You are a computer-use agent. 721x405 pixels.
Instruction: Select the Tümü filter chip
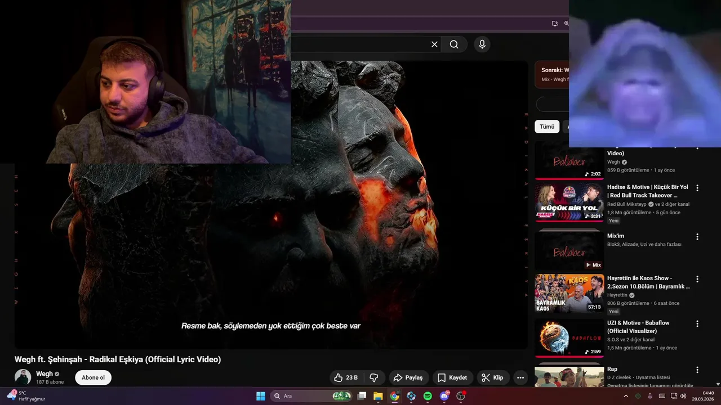547,127
